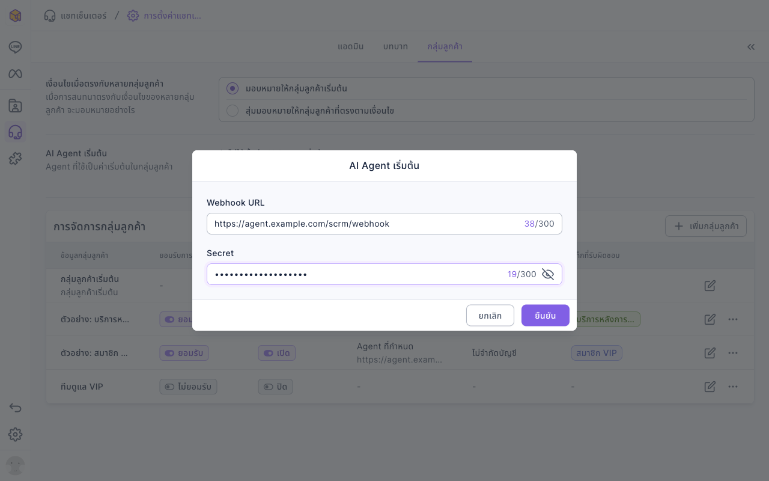The height and width of the screenshot is (481, 769).
Task: Focus the Secret password field
Action: click(x=384, y=274)
